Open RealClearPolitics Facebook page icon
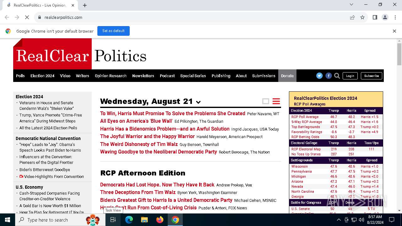This screenshot has width=402, height=226. click(329, 76)
